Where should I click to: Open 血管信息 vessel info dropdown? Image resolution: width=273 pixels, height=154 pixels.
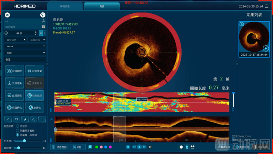15,40
